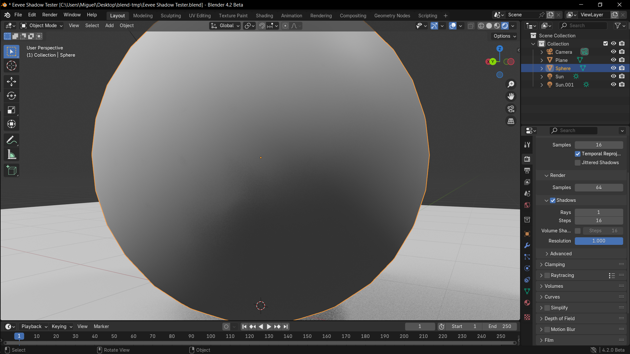630x354 pixels.
Task: Select the 3D Cursor tool
Action: click(x=11, y=66)
